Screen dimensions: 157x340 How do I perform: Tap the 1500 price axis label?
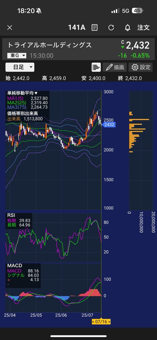[108, 180]
